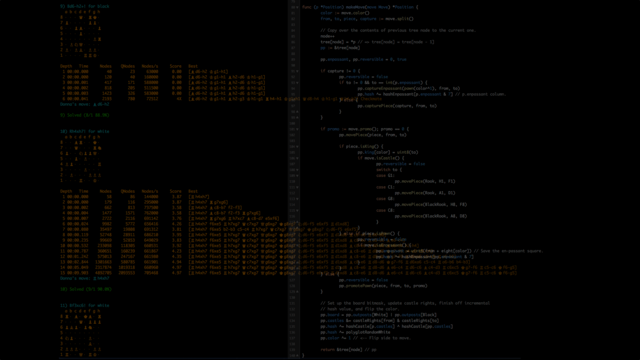This screenshot has height=360, width=640.
Task: Click the score '4X' in the puzzle 9 table
Action: pyautogui.click(x=179, y=99)
